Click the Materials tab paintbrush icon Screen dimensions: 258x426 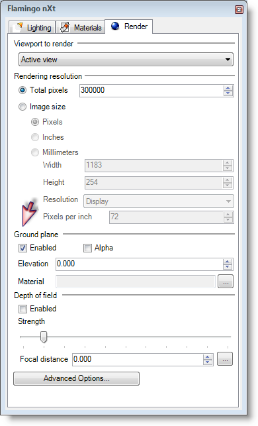pyautogui.click(x=65, y=27)
